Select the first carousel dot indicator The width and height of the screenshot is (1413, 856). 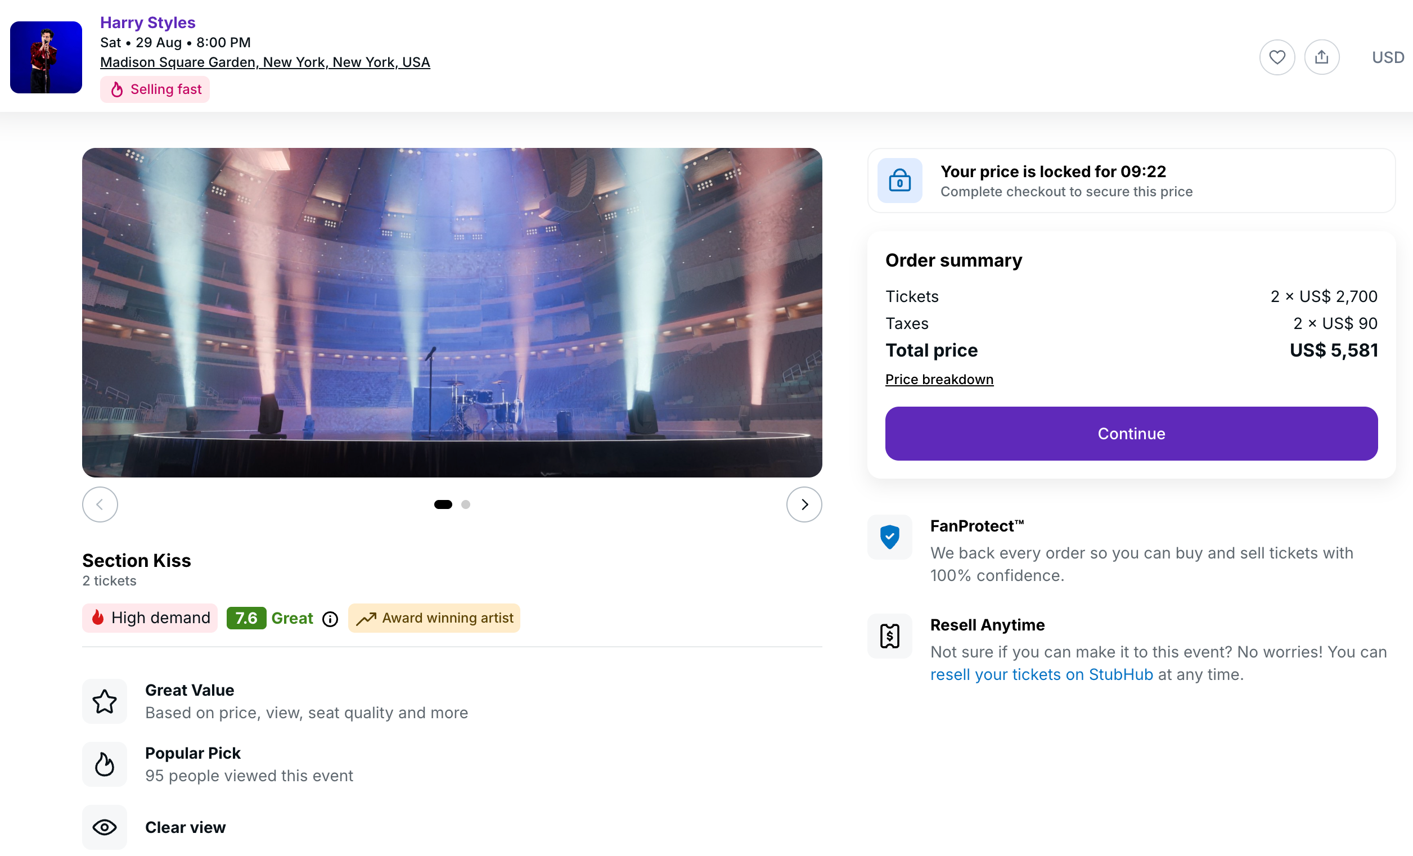tap(443, 504)
